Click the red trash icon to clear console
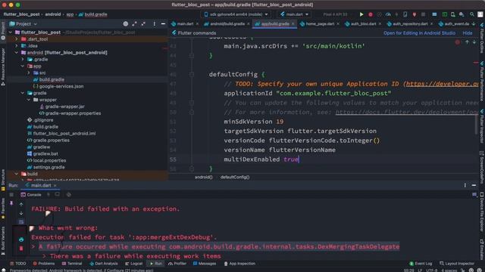The height and width of the screenshot is (272, 485). click(21, 249)
